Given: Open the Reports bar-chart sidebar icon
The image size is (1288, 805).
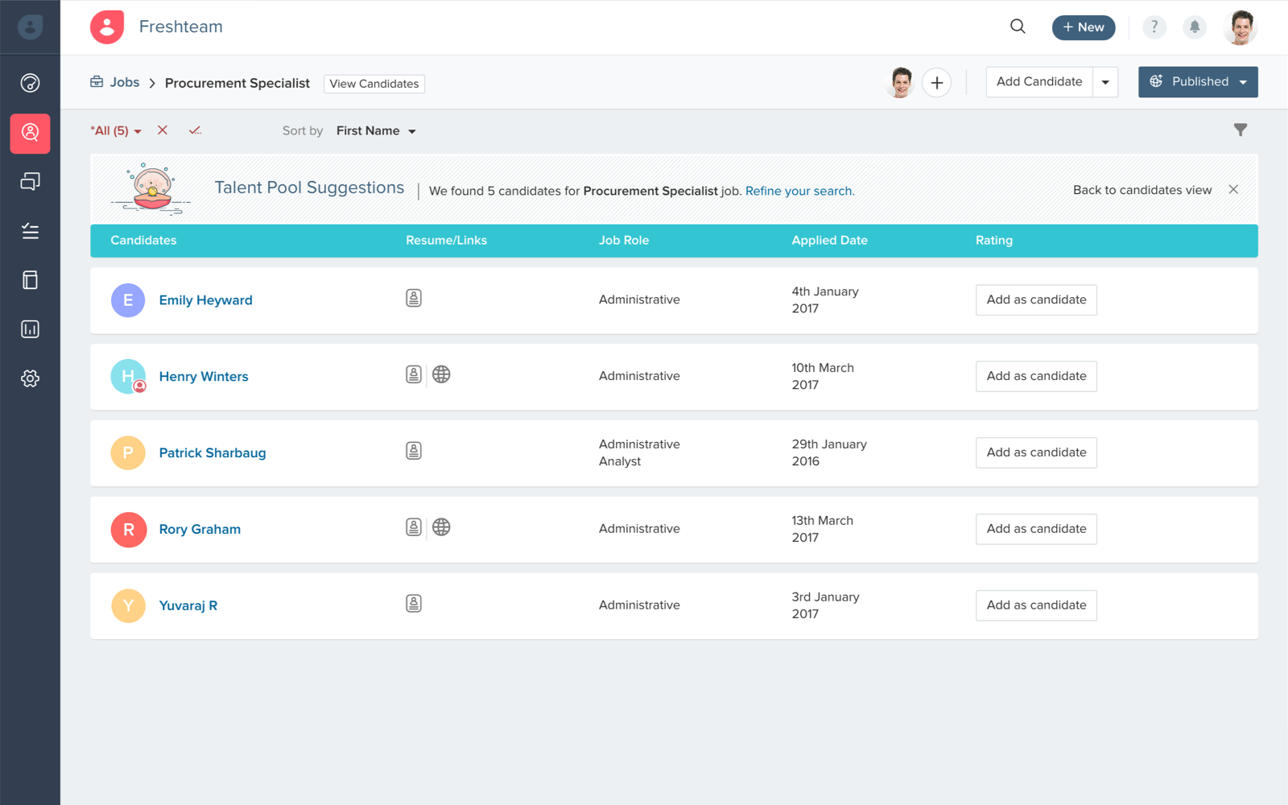Looking at the screenshot, I should pyautogui.click(x=30, y=328).
